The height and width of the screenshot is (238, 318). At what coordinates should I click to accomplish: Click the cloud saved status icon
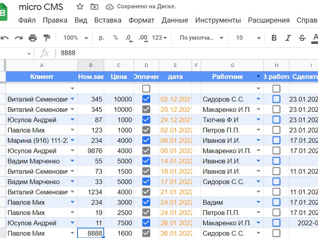110,7
